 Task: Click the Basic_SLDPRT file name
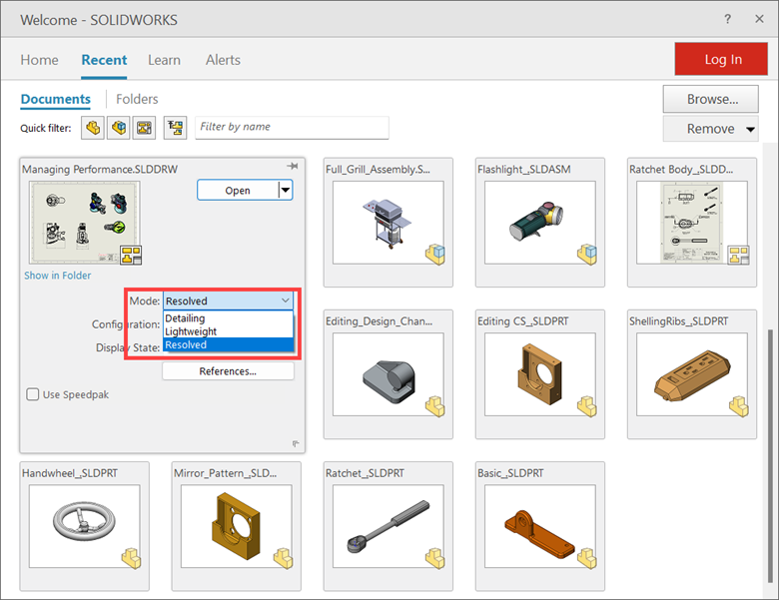510,473
